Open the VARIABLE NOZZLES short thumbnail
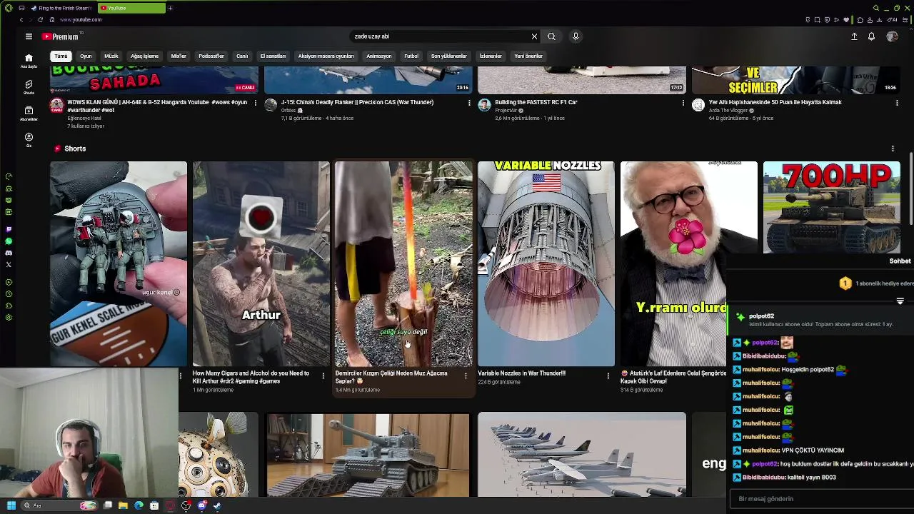 pyautogui.click(x=546, y=263)
